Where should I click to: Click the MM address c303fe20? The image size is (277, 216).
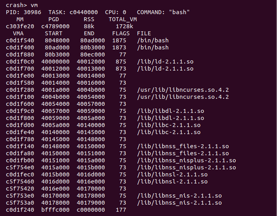(x=20, y=26)
